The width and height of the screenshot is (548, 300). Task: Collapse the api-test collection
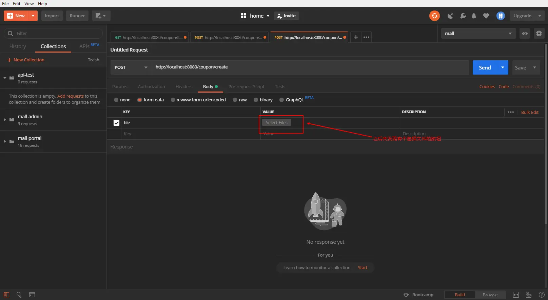click(5, 78)
